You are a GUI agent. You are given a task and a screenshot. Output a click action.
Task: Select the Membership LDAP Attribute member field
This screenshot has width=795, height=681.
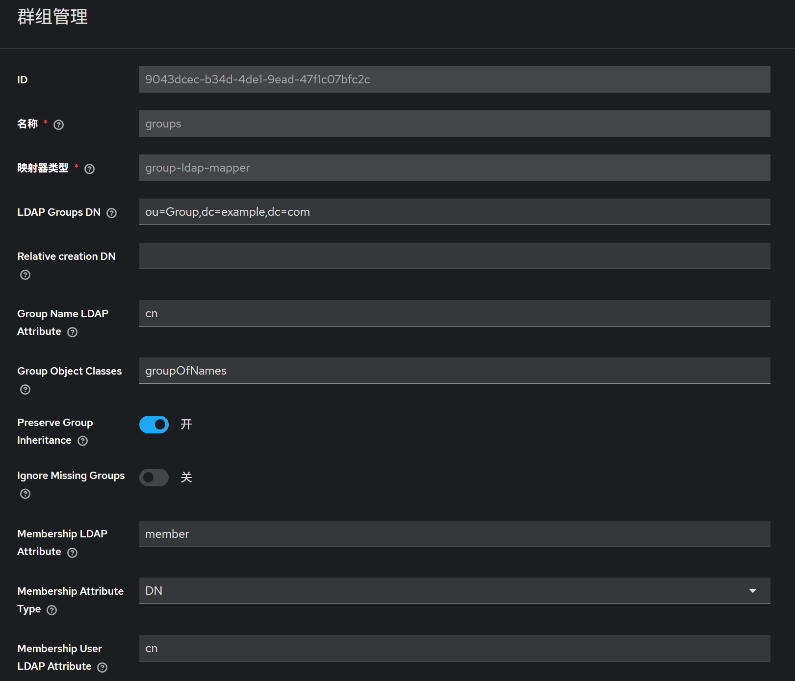(x=454, y=534)
